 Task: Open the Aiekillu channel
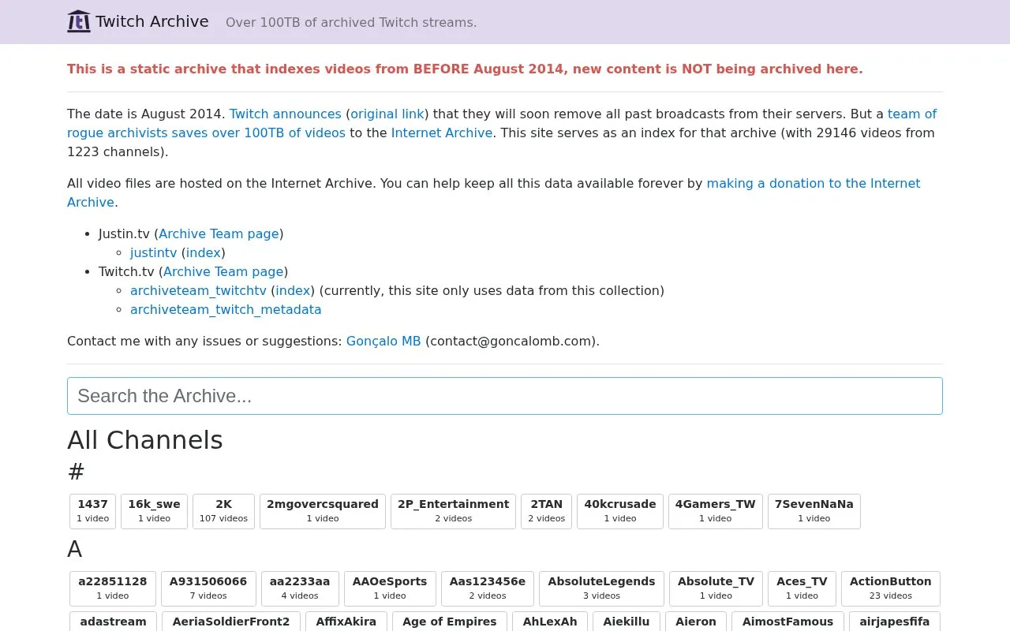627,622
